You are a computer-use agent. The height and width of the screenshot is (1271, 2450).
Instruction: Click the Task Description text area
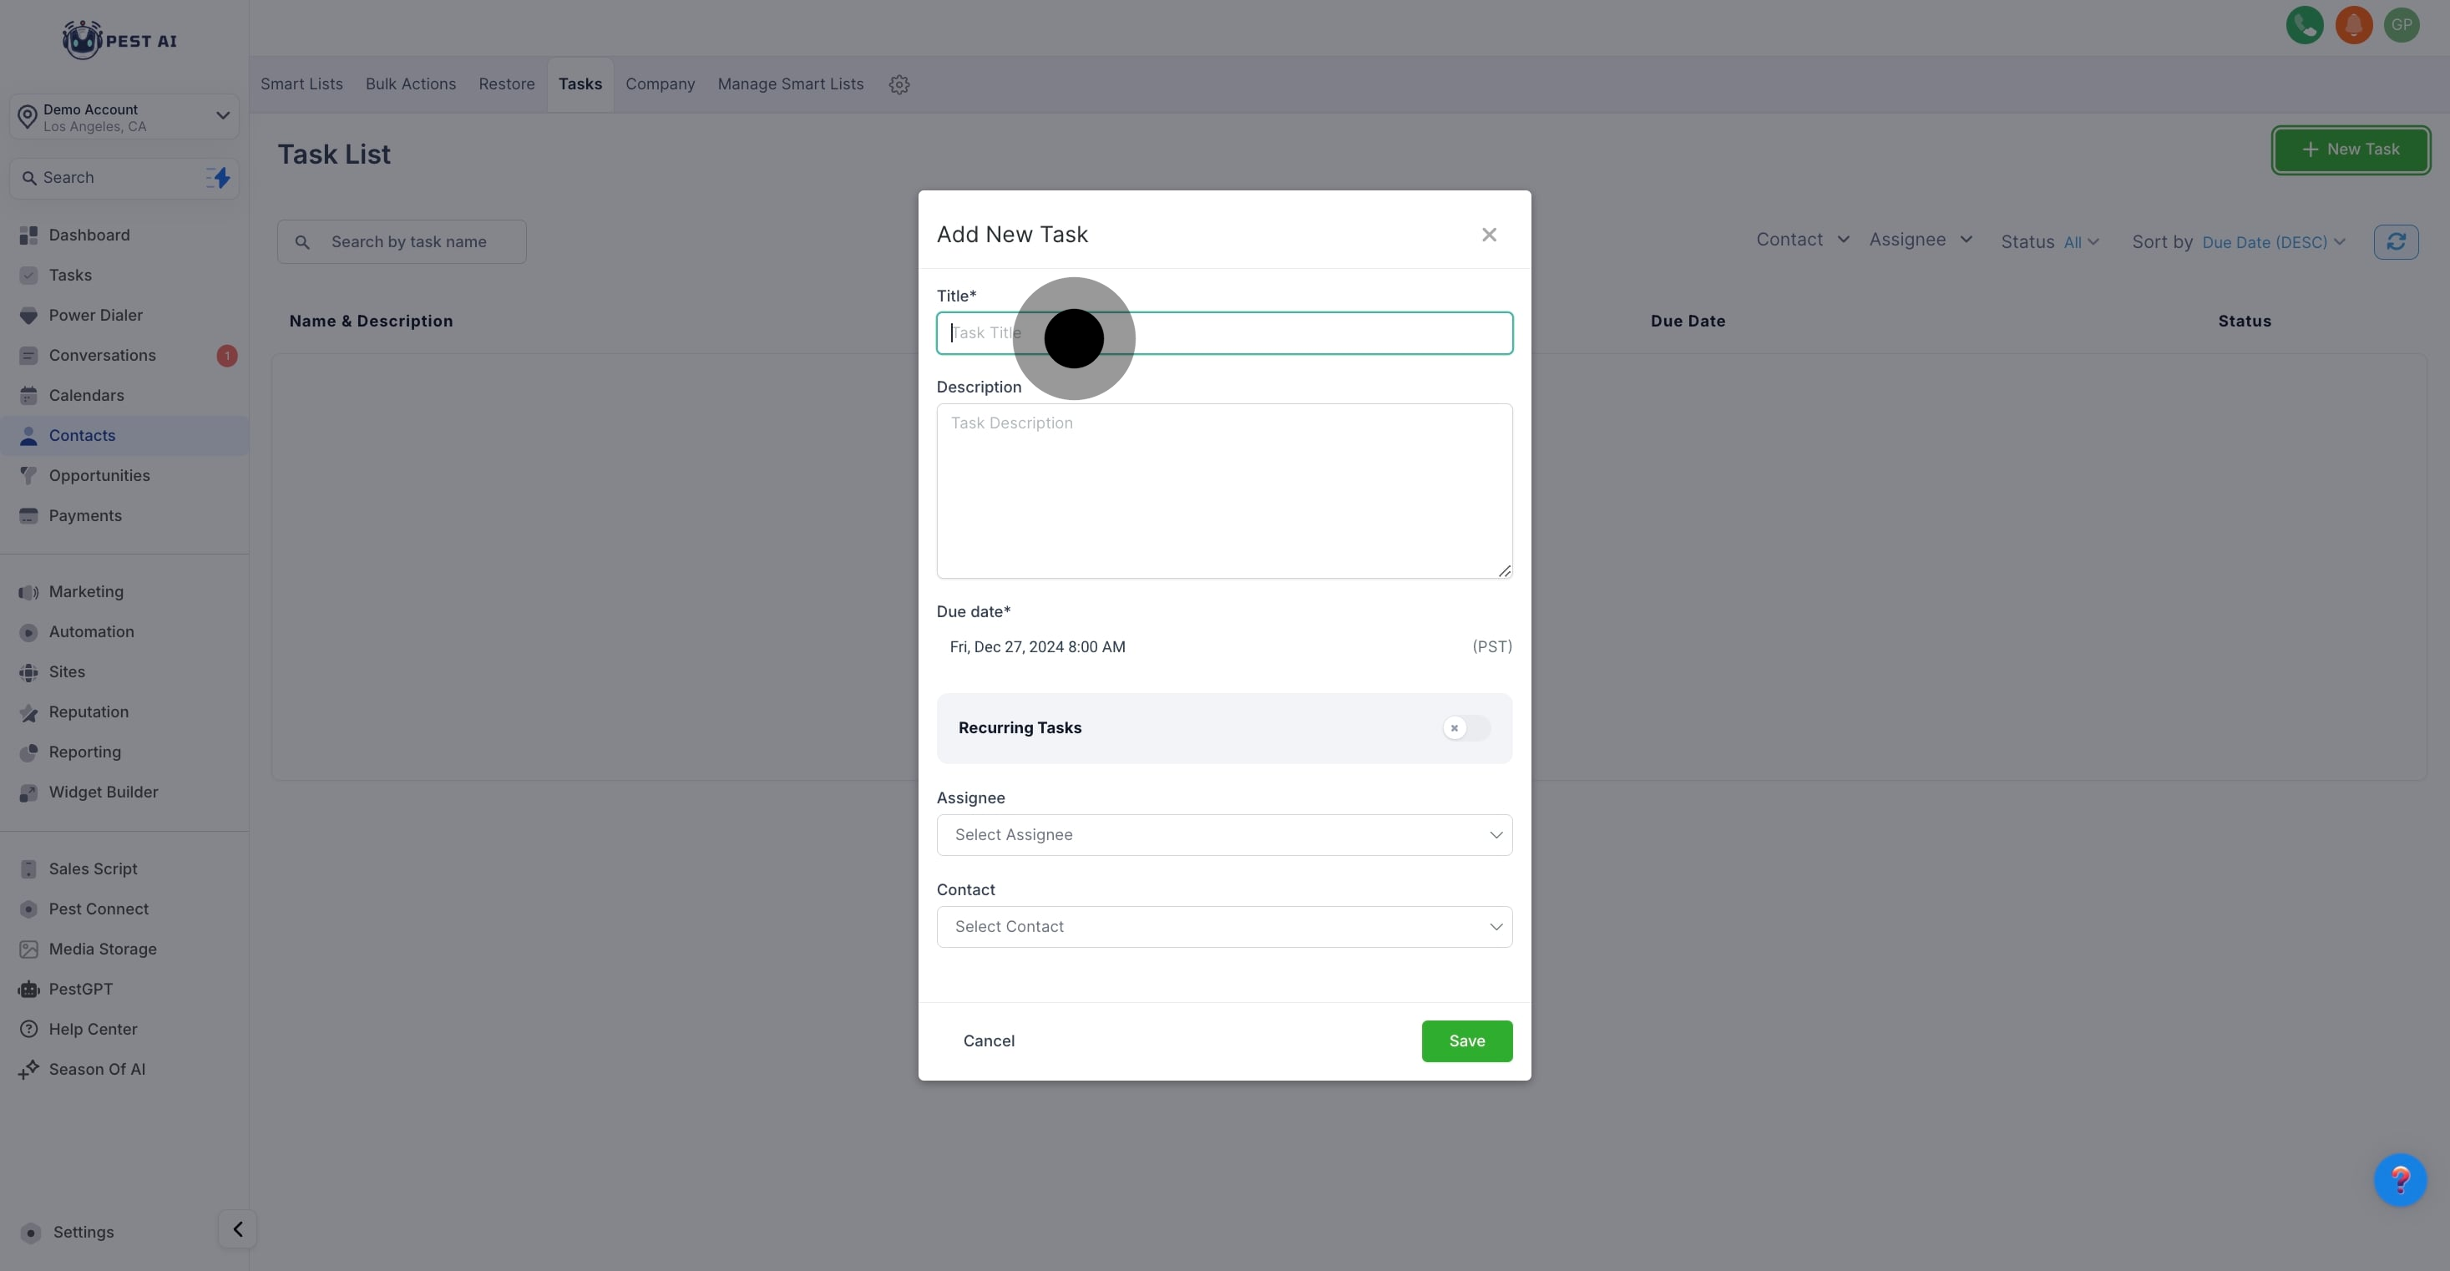1224,491
